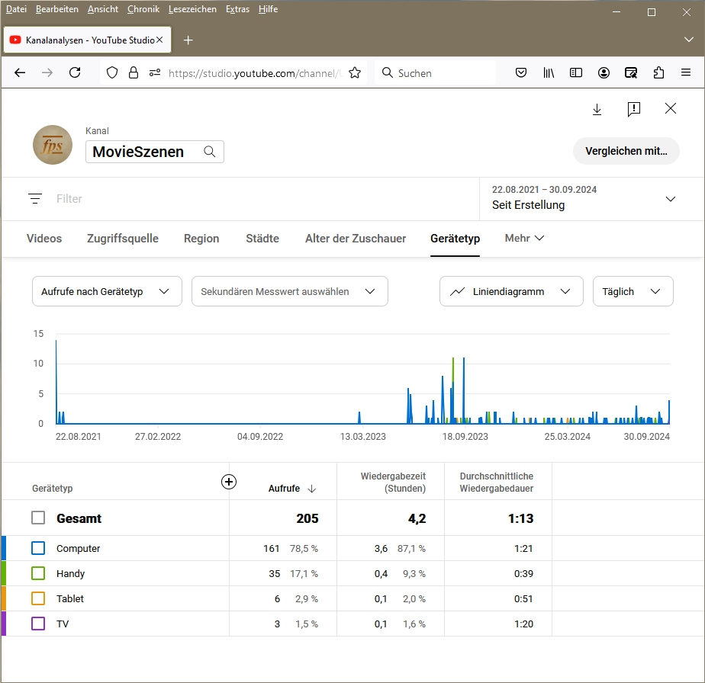The width and height of the screenshot is (705, 683).
Task: Open Pocket save icon
Action: 521,72
